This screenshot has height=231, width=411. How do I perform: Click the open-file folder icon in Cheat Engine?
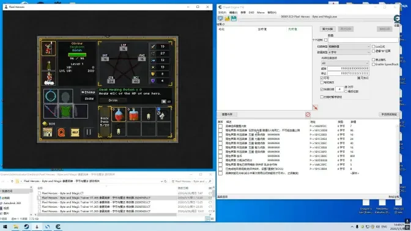point(227,18)
